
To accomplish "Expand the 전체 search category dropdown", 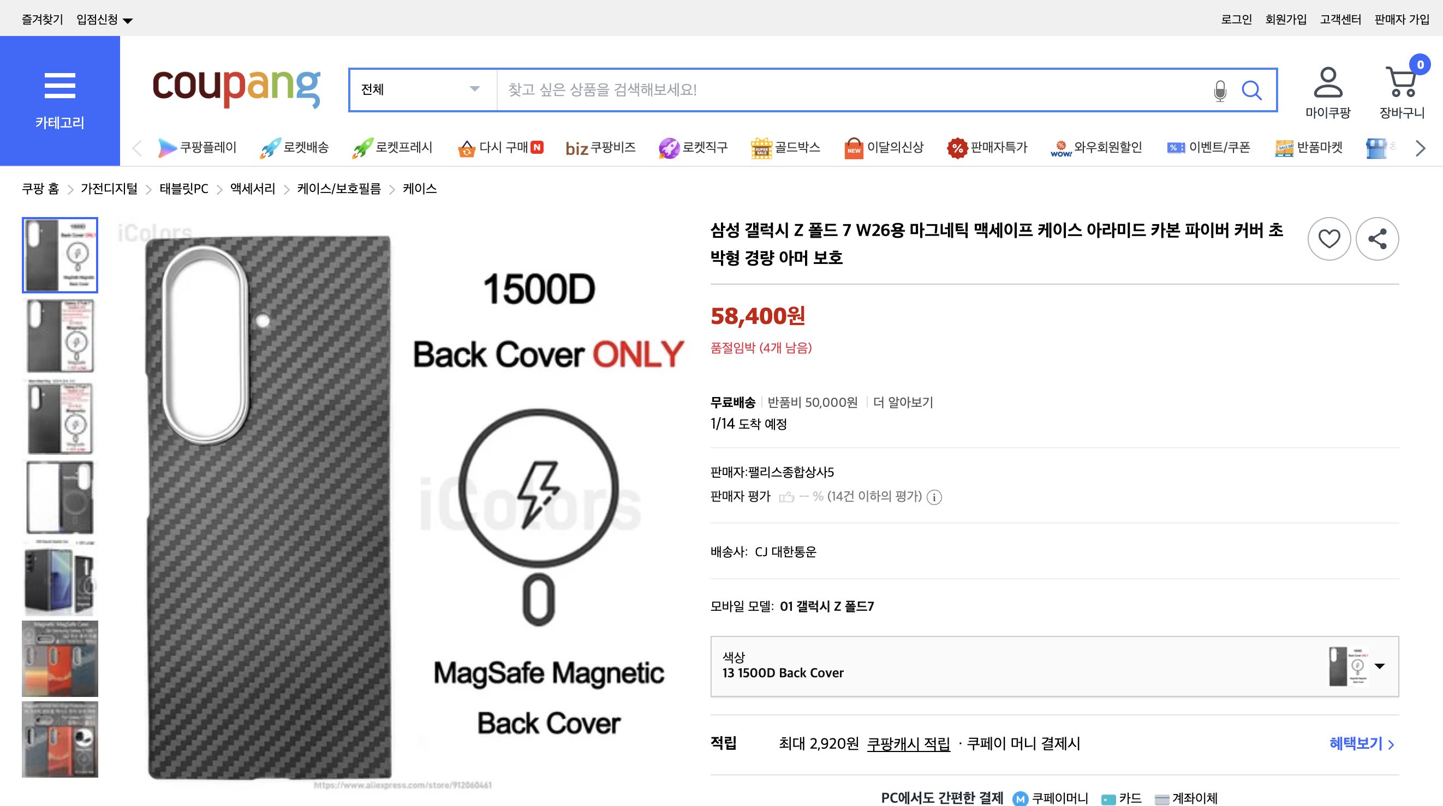I will [x=421, y=89].
